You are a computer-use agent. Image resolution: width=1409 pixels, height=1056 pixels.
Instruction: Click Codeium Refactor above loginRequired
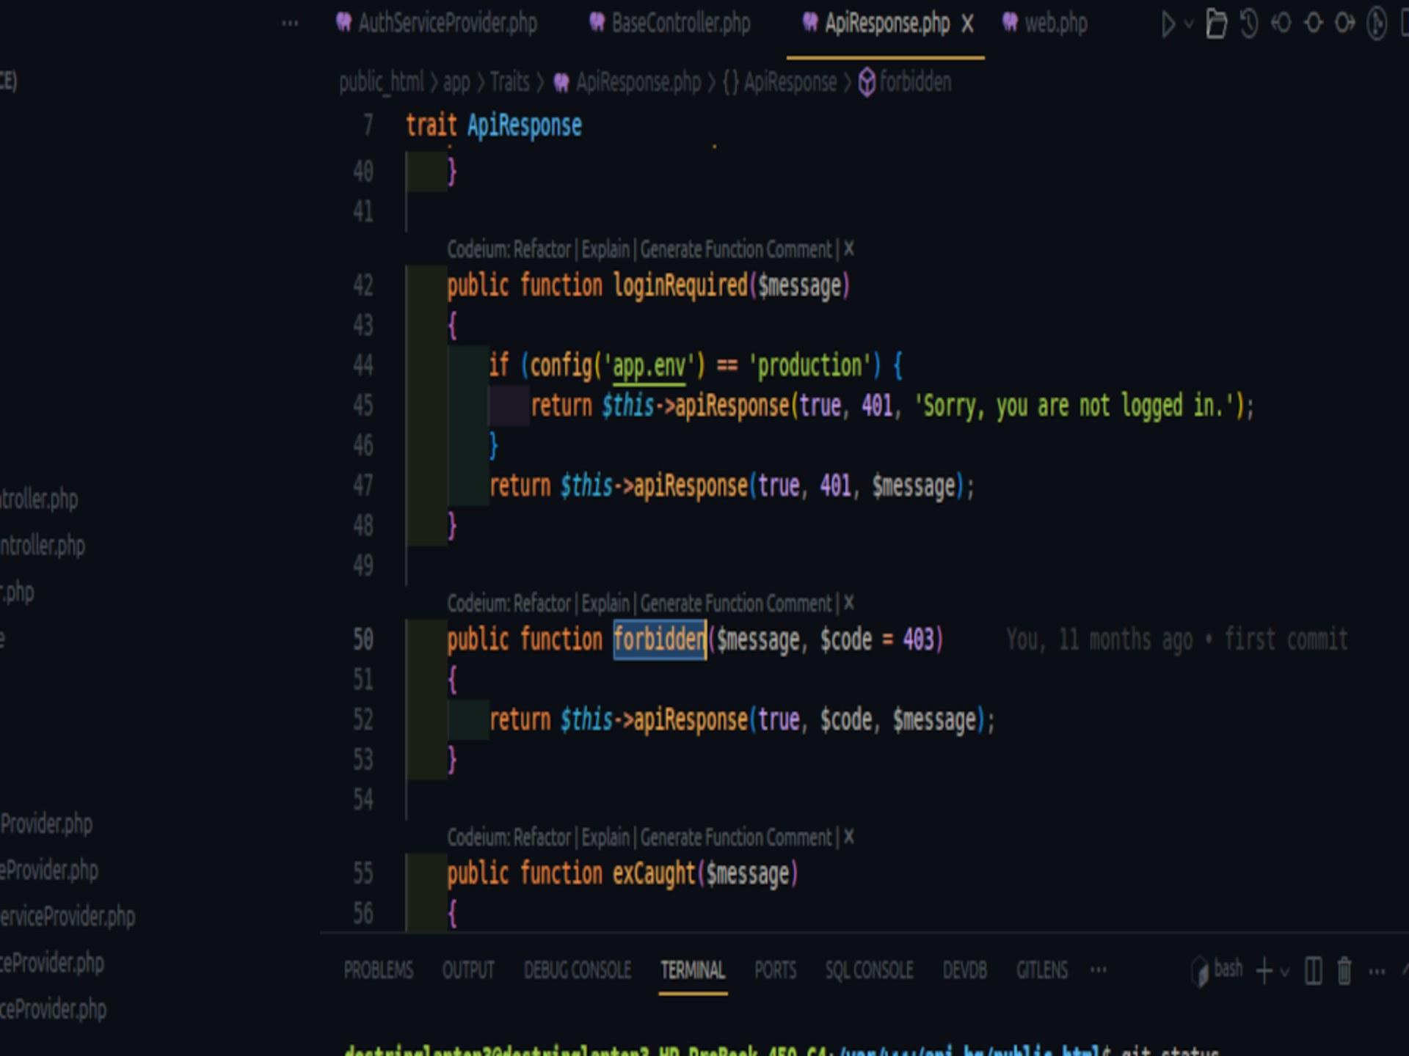coord(542,249)
